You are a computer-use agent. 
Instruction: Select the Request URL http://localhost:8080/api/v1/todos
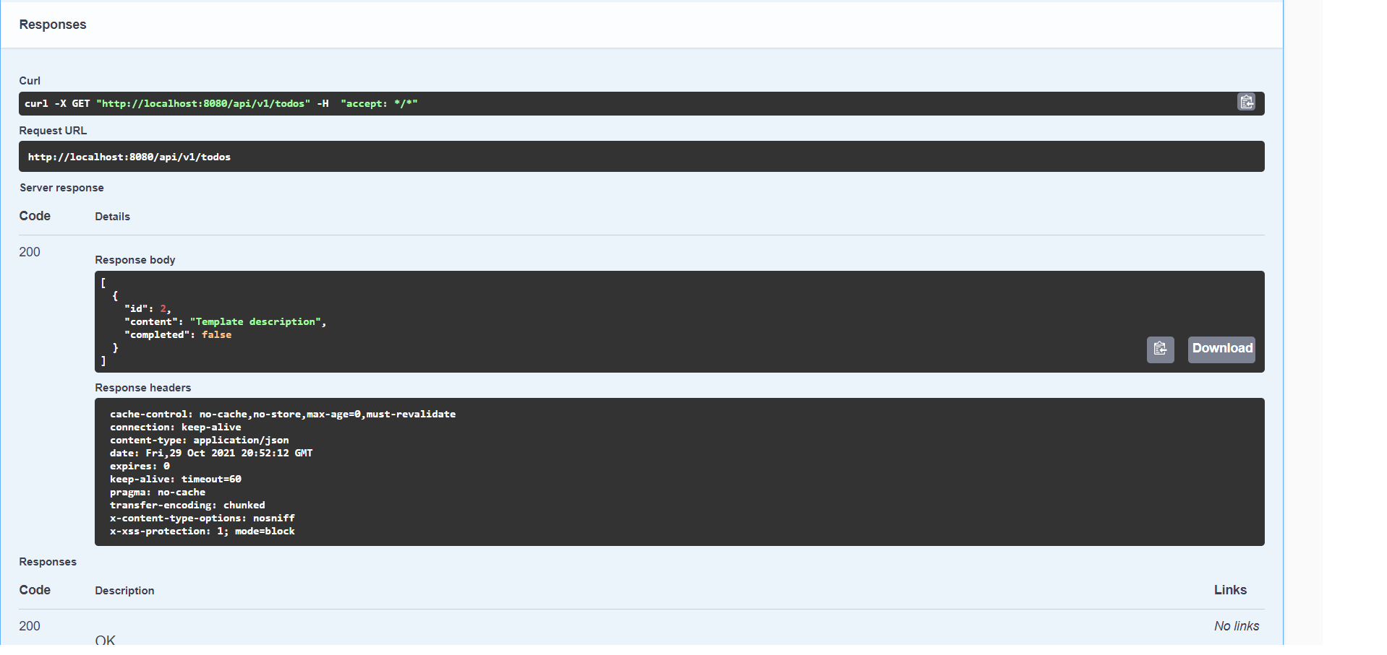(x=129, y=157)
